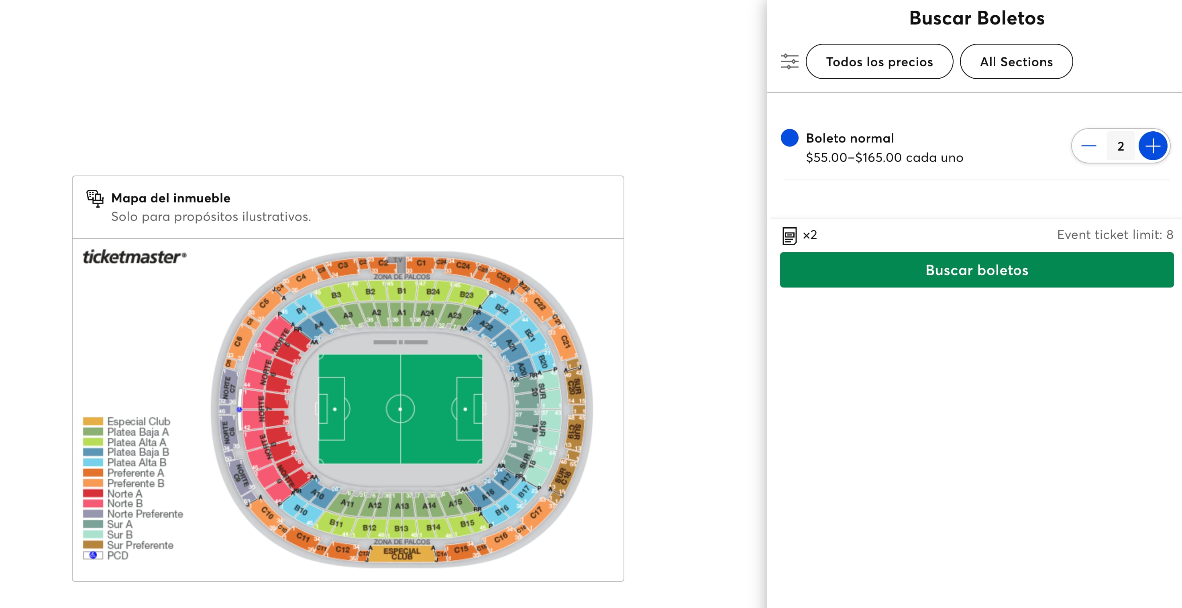Click the plus button to add ticket
The image size is (1182, 608).
pos(1152,146)
